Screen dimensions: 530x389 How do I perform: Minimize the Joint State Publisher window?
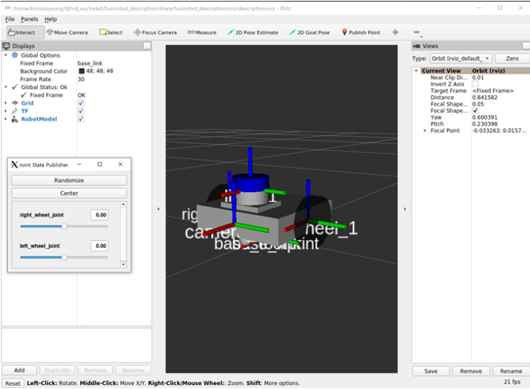click(x=79, y=164)
